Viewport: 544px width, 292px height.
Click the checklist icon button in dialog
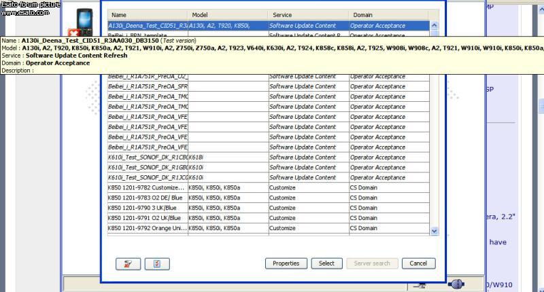(156, 263)
